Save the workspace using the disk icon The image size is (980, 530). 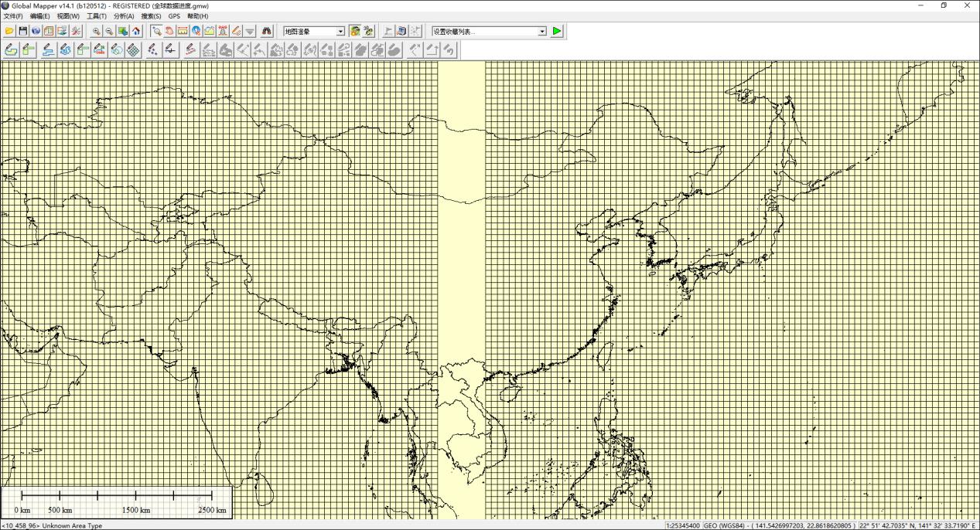23,31
